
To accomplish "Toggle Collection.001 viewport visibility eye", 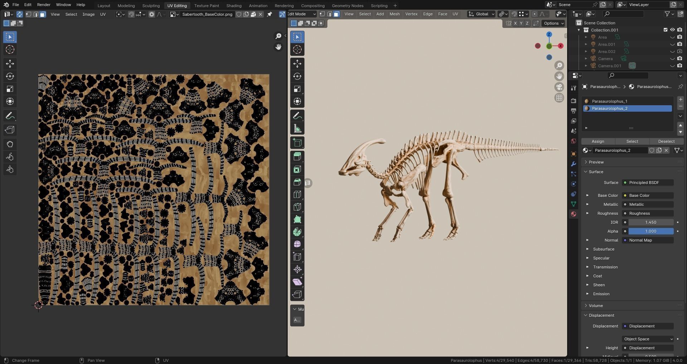I will (x=672, y=30).
